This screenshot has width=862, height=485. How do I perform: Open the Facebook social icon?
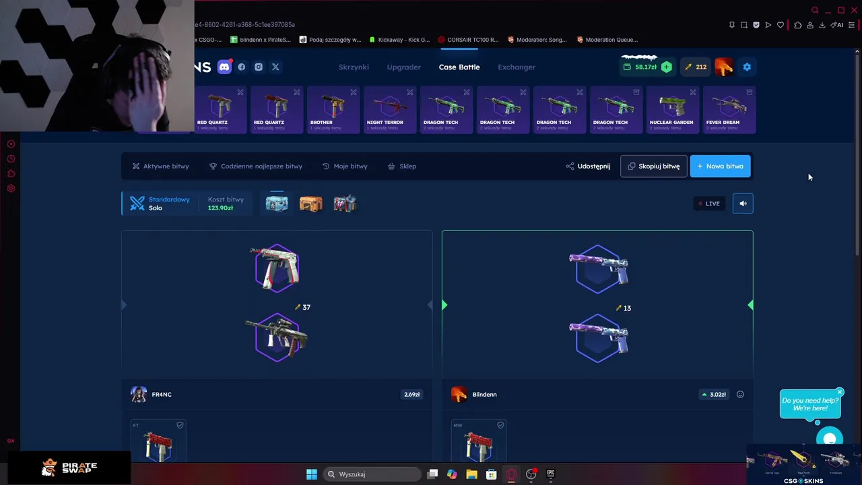241,67
